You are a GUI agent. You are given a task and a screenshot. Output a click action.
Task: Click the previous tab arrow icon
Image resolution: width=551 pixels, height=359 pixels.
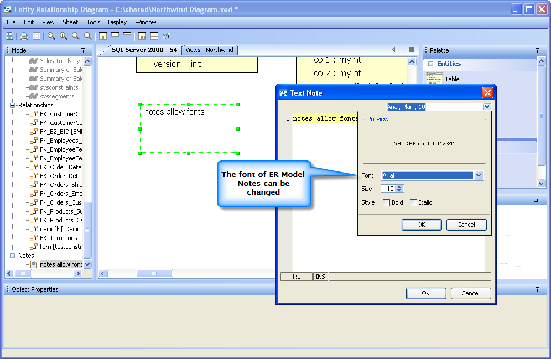coord(393,50)
